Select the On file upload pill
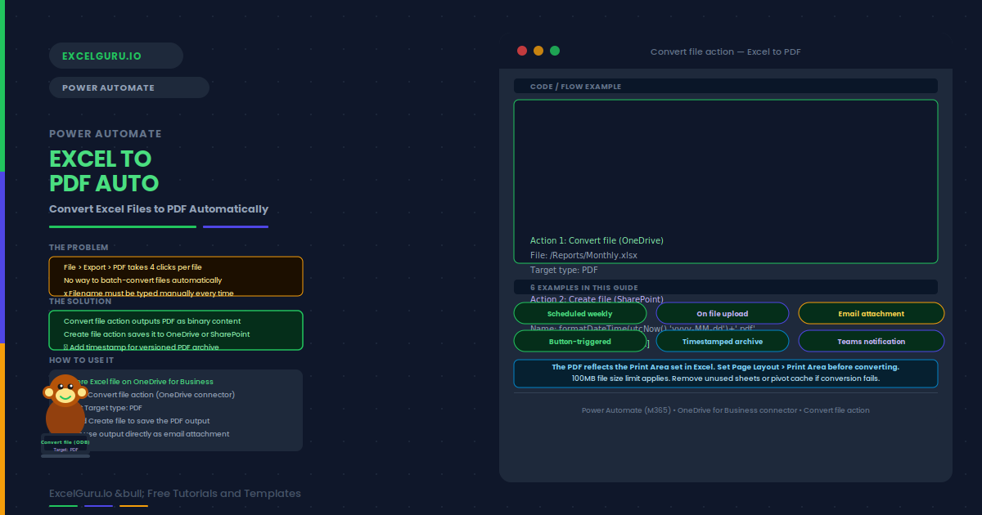The width and height of the screenshot is (982, 515). coord(723,313)
